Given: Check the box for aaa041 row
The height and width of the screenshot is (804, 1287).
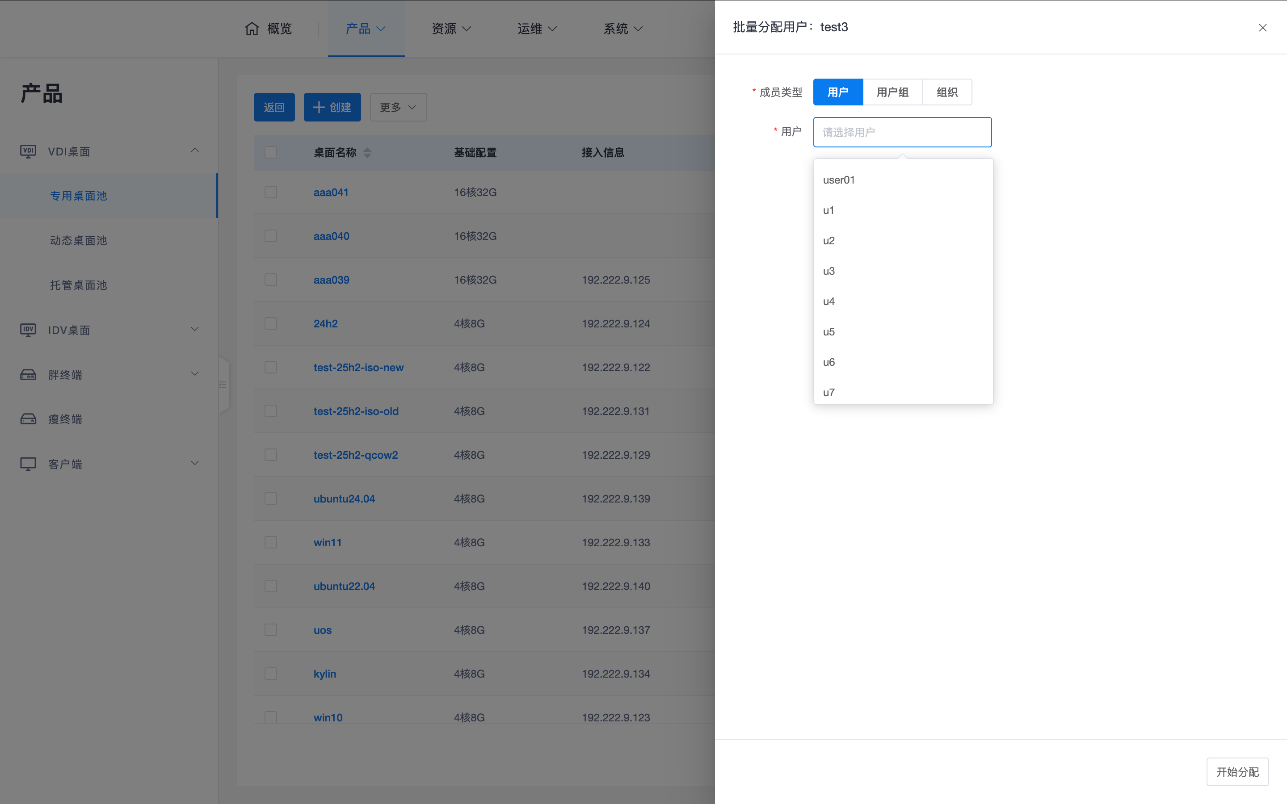Looking at the screenshot, I should pyautogui.click(x=271, y=193).
